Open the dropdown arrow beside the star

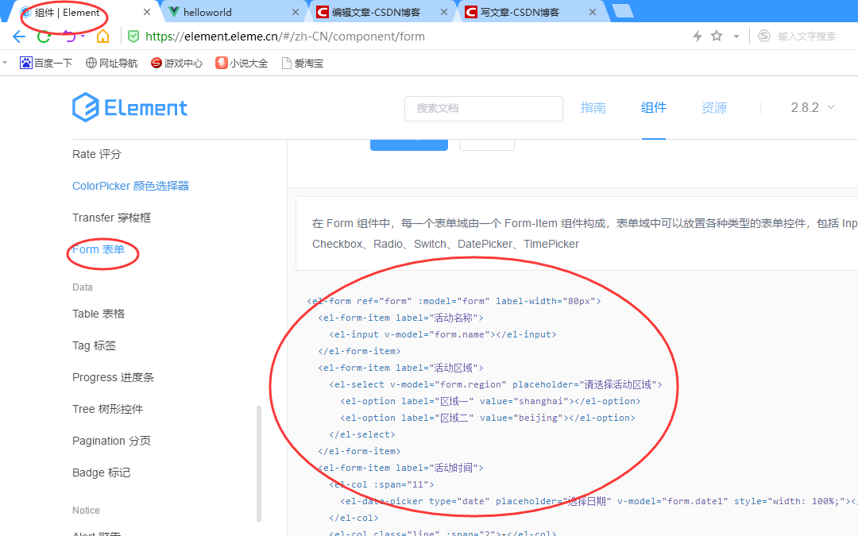pyautogui.click(x=736, y=37)
